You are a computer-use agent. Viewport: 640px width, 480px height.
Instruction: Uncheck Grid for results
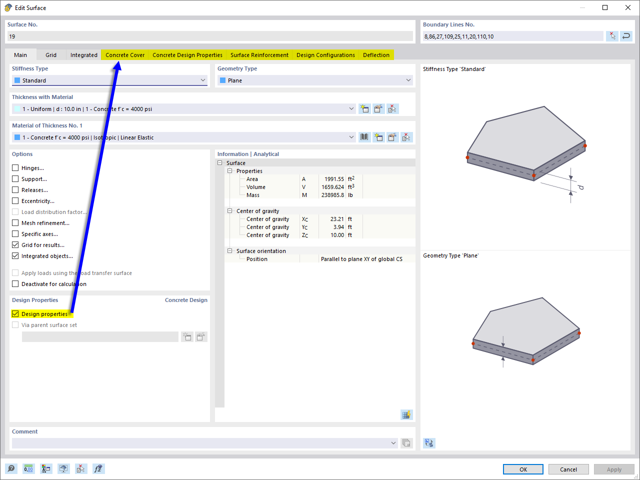[14, 245]
